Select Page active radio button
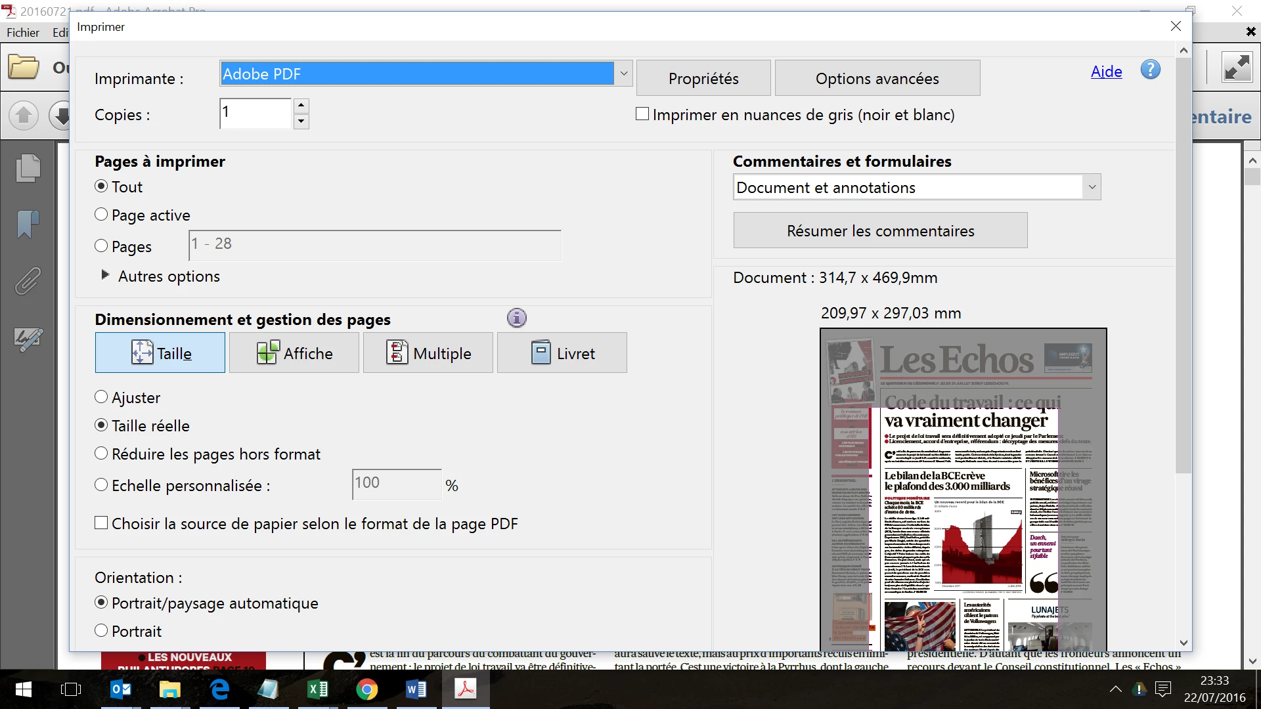 (x=101, y=215)
